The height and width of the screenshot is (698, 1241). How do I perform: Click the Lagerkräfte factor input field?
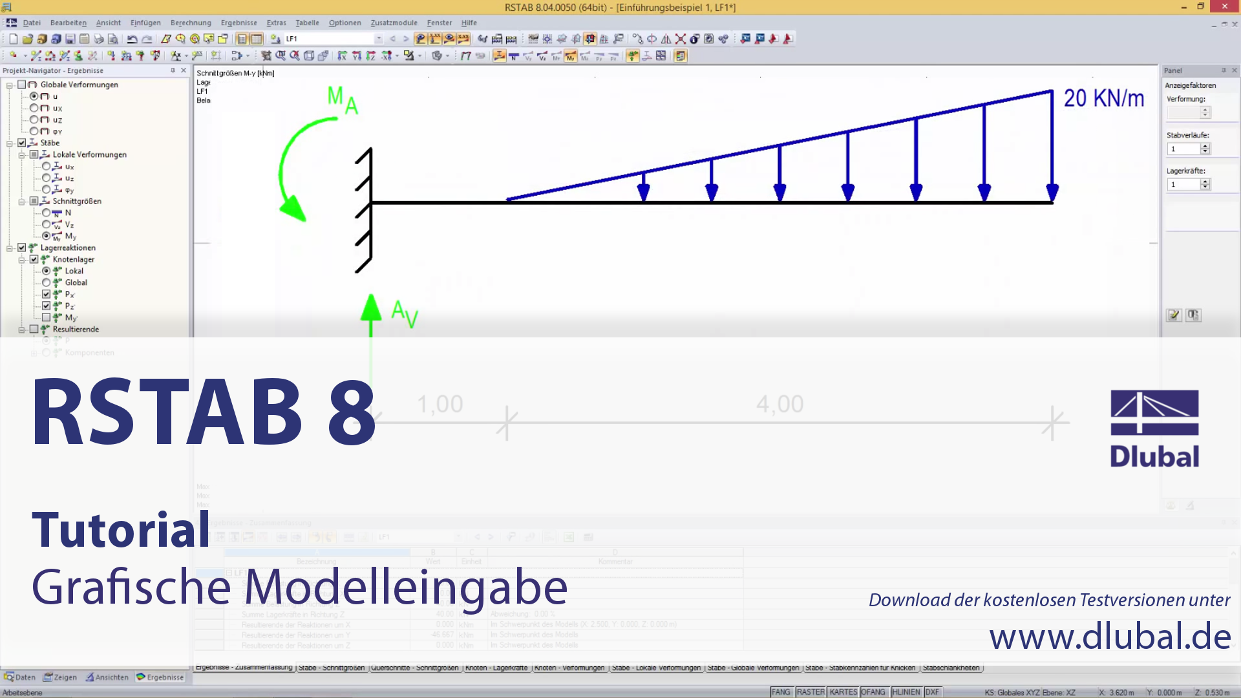(x=1183, y=185)
